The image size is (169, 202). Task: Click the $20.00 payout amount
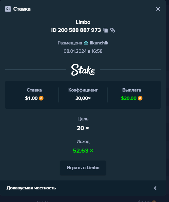128,98
